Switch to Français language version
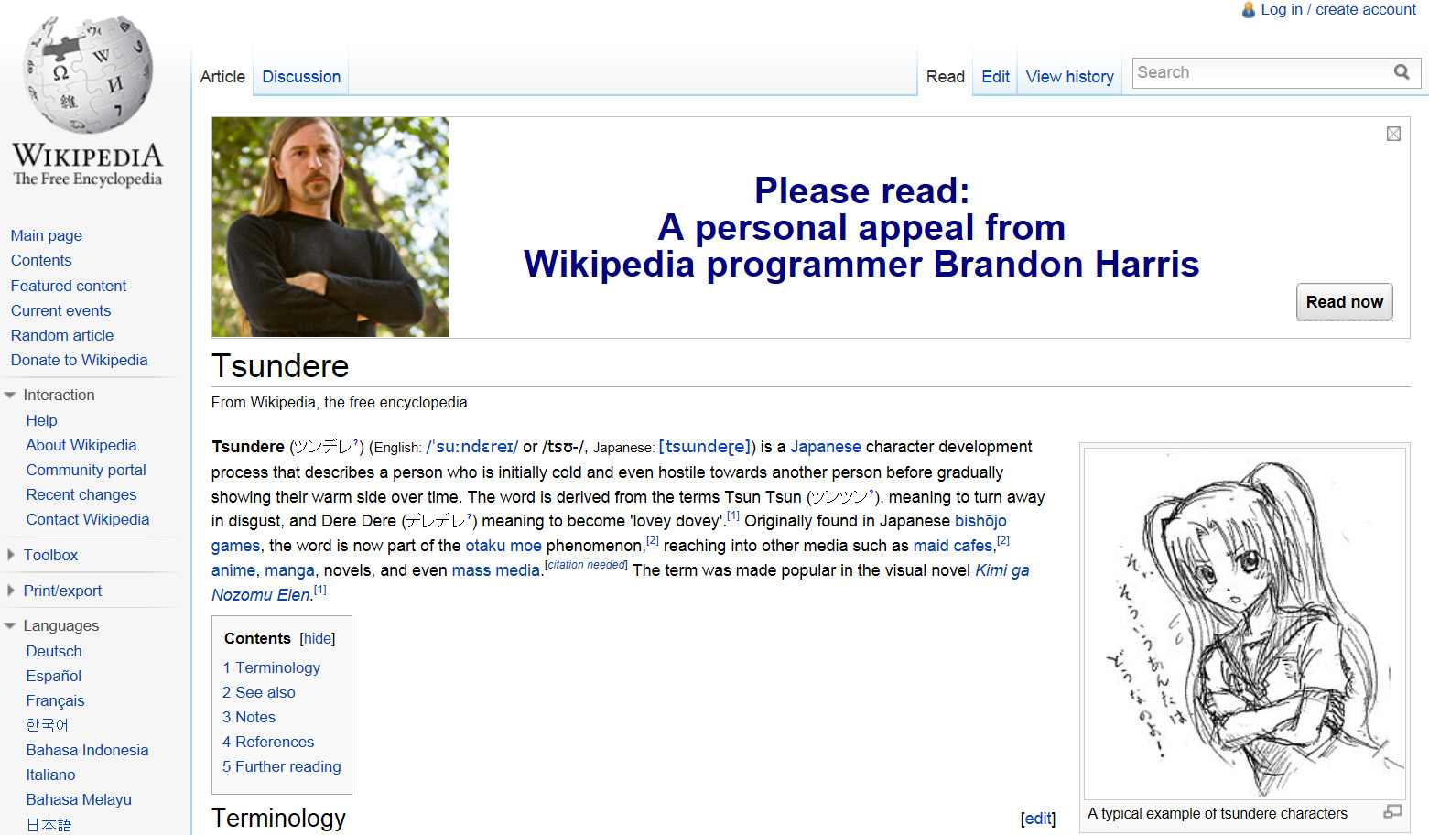1429x835 pixels. pos(55,700)
